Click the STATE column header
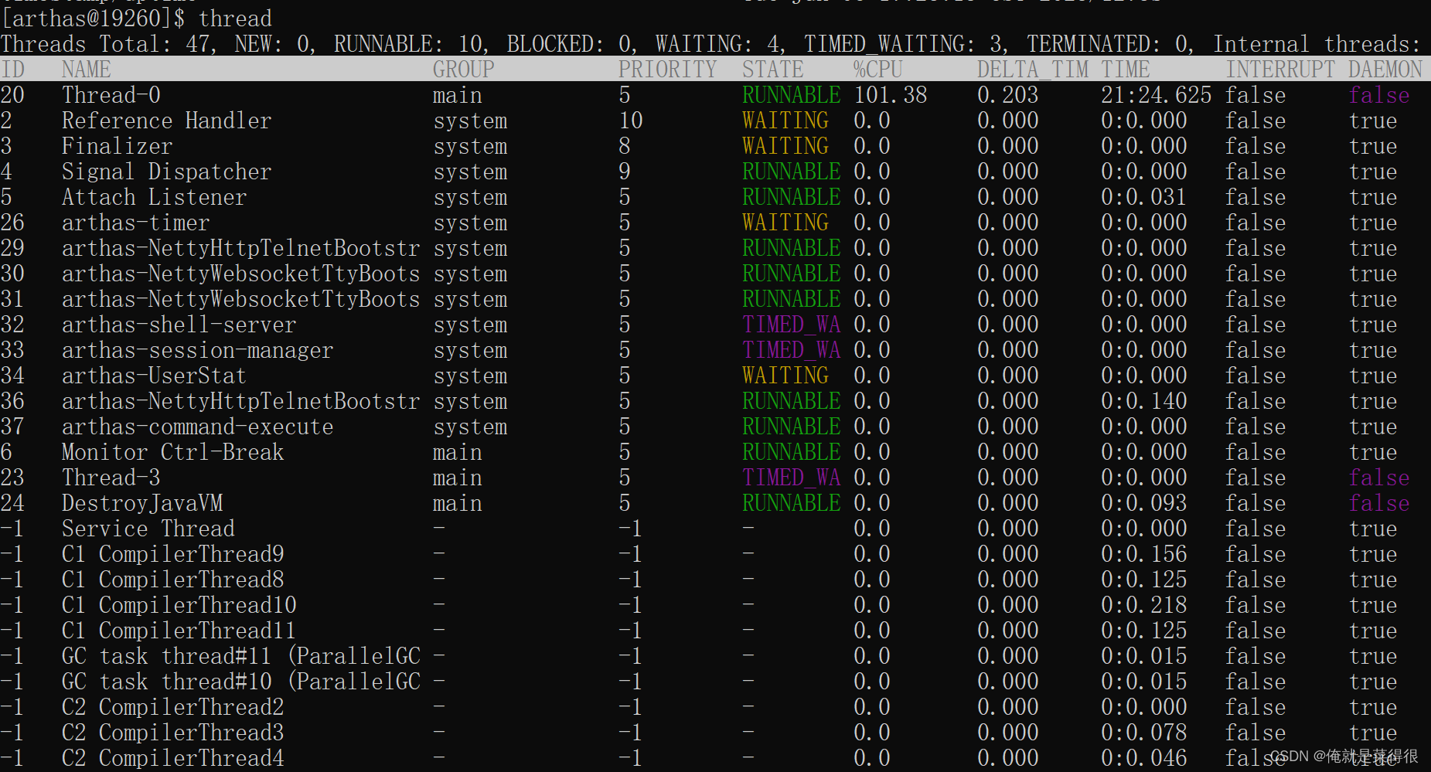Screen dimensions: 1431x772 773,70
